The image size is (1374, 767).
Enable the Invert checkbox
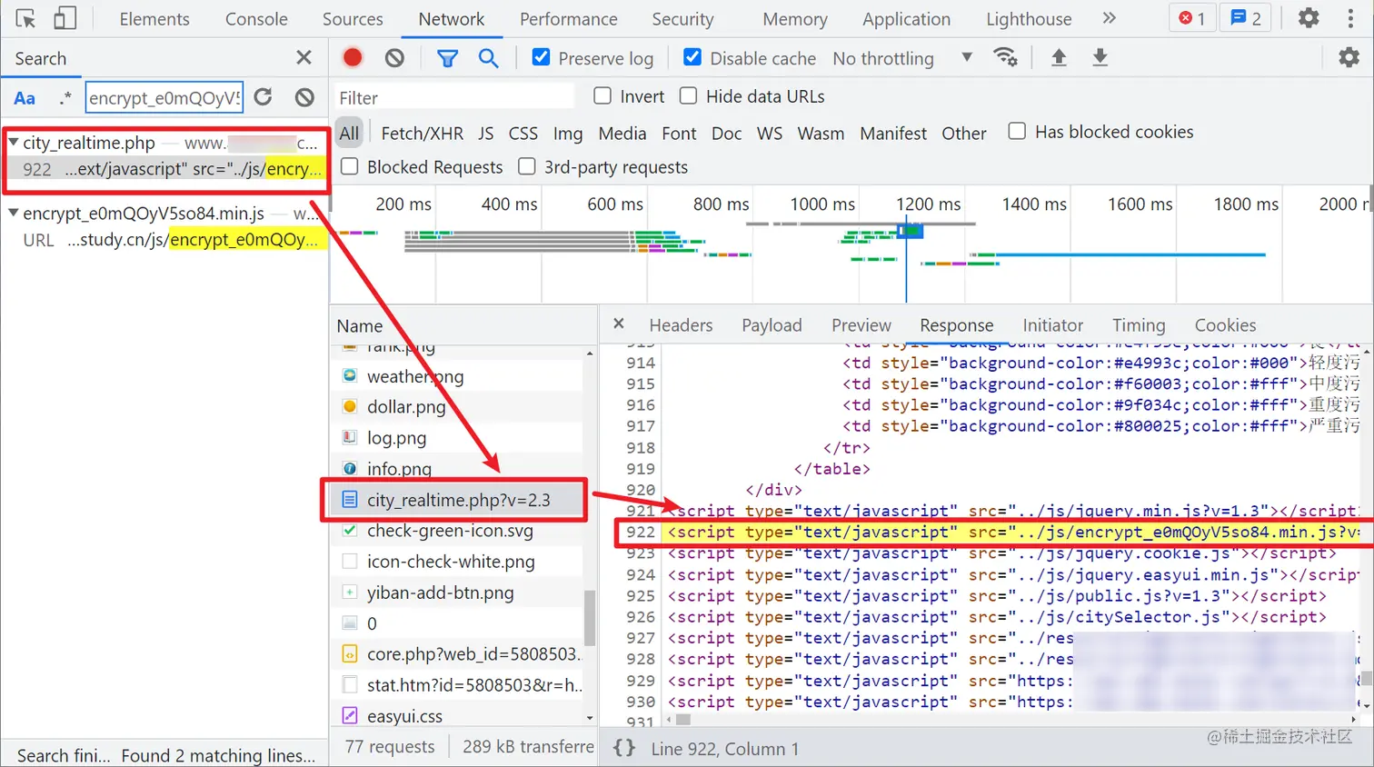coord(602,95)
